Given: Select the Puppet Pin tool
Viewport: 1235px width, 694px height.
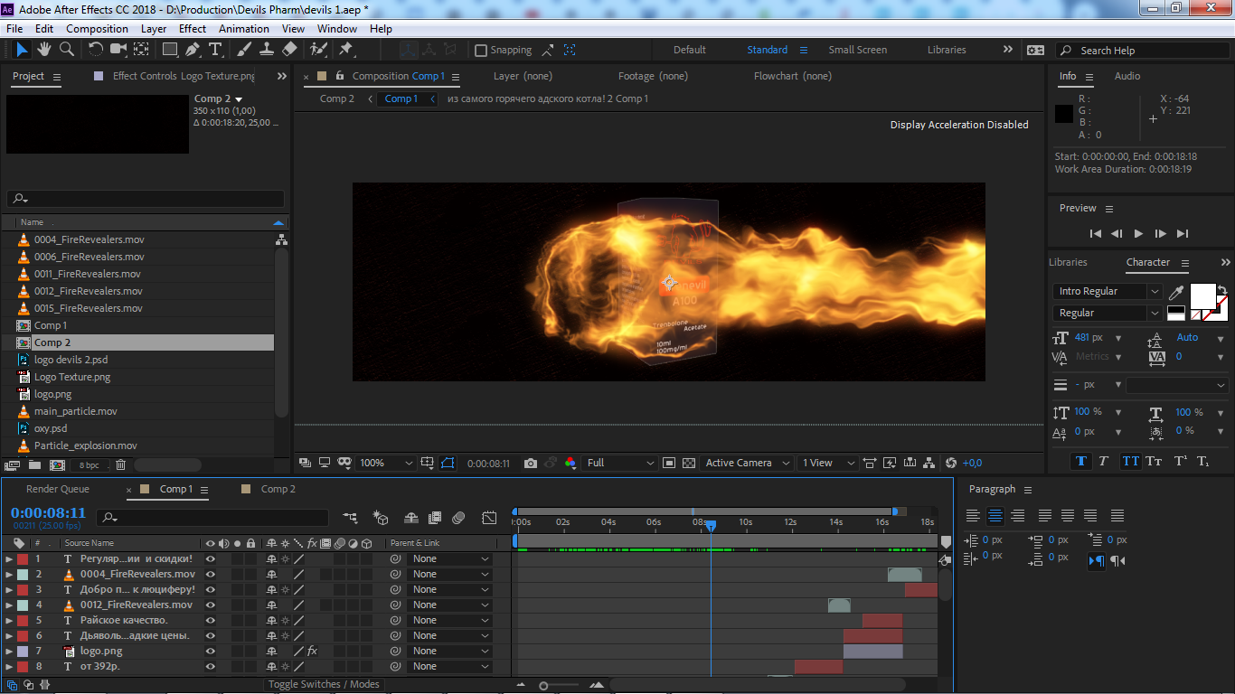Looking at the screenshot, I should pyautogui.click(x=345, y=50).
